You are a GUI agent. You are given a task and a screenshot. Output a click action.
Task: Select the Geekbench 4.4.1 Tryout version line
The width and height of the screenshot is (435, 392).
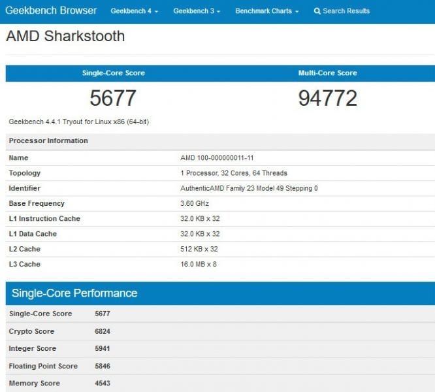[x=79, y=122]
